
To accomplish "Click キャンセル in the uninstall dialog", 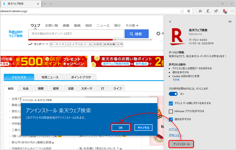I will point(143,128).
